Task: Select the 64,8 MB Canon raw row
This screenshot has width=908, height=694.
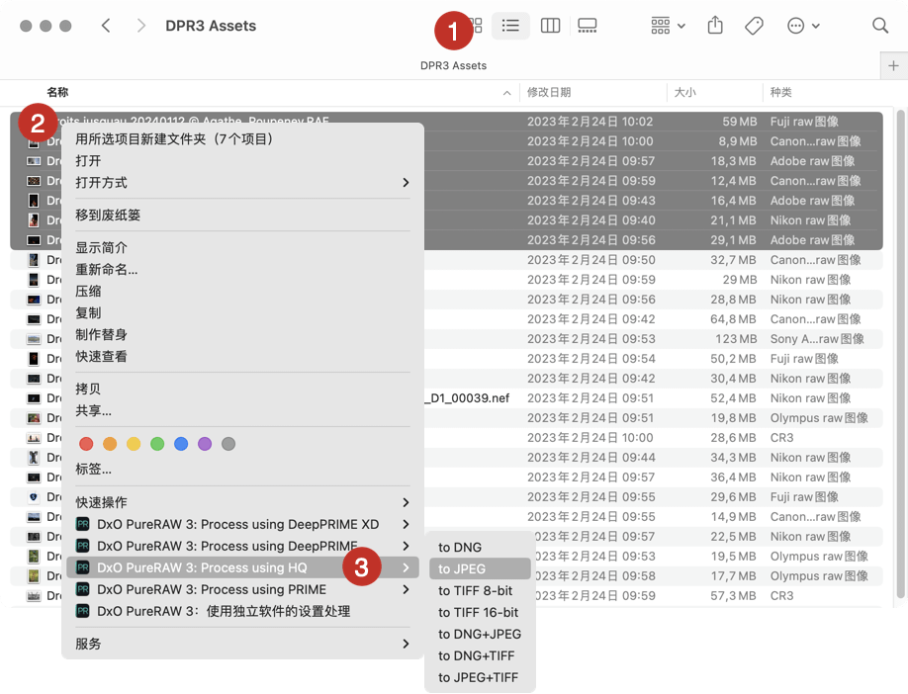Action: pyautogui.click(x=446, y=319)
